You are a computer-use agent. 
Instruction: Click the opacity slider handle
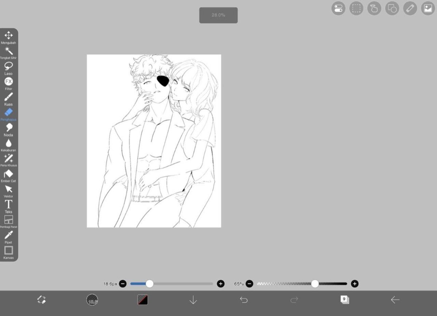tap(315, 284)
